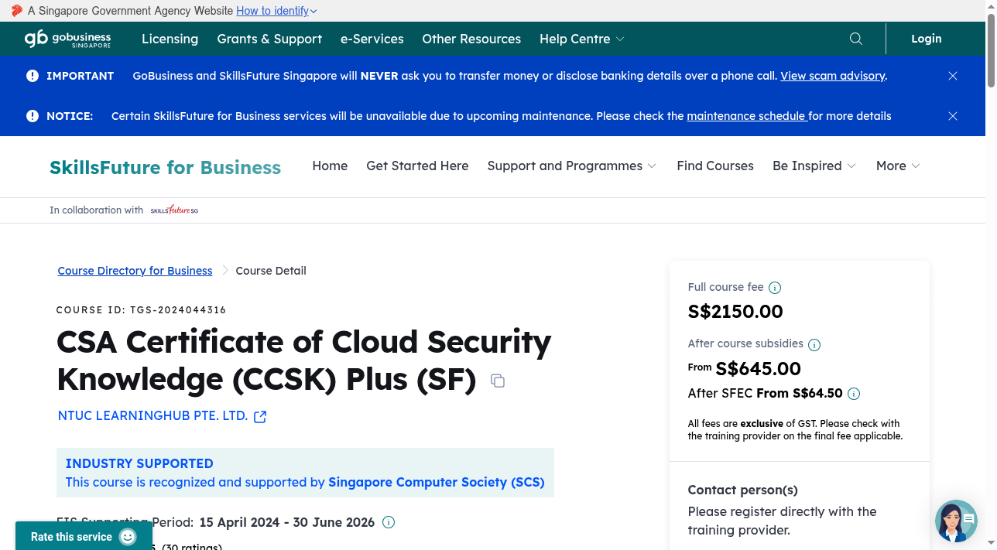Go back to Course Directory for Business
The image size is (997, 550).
click(135, 271)
